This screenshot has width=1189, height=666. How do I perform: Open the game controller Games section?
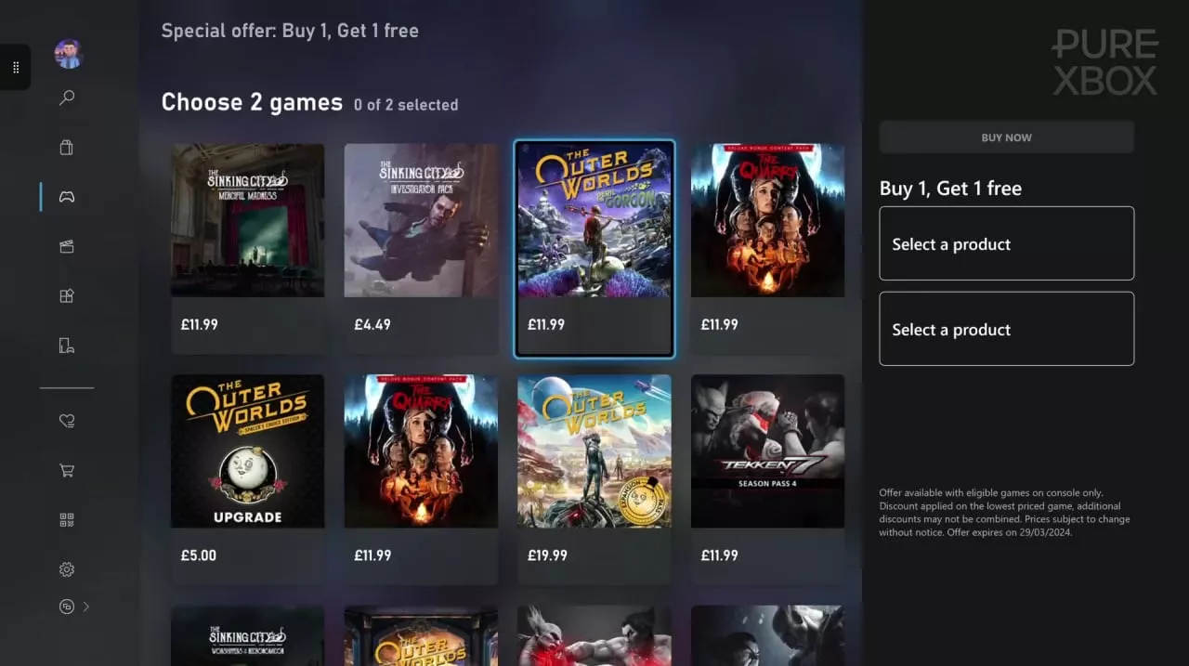[67, 197]
